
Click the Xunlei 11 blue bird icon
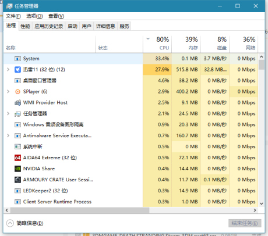pyautogui.click(x=17, y=69)
